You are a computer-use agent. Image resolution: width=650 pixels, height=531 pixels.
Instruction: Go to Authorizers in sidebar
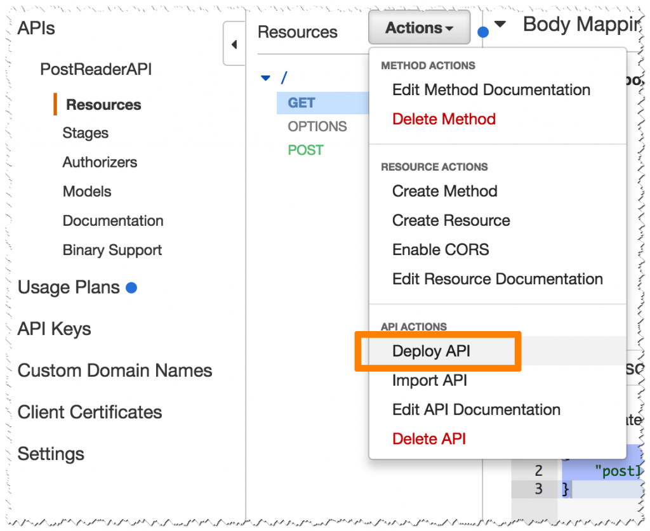click(x=100, y=162)
